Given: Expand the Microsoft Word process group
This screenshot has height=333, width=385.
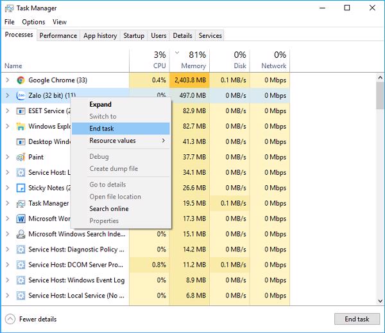Looking at the screenshot, I should click(7, 219).
